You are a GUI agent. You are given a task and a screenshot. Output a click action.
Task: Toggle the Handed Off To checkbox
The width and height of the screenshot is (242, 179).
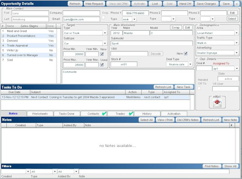pyautogui.click(x=199, y=88)
